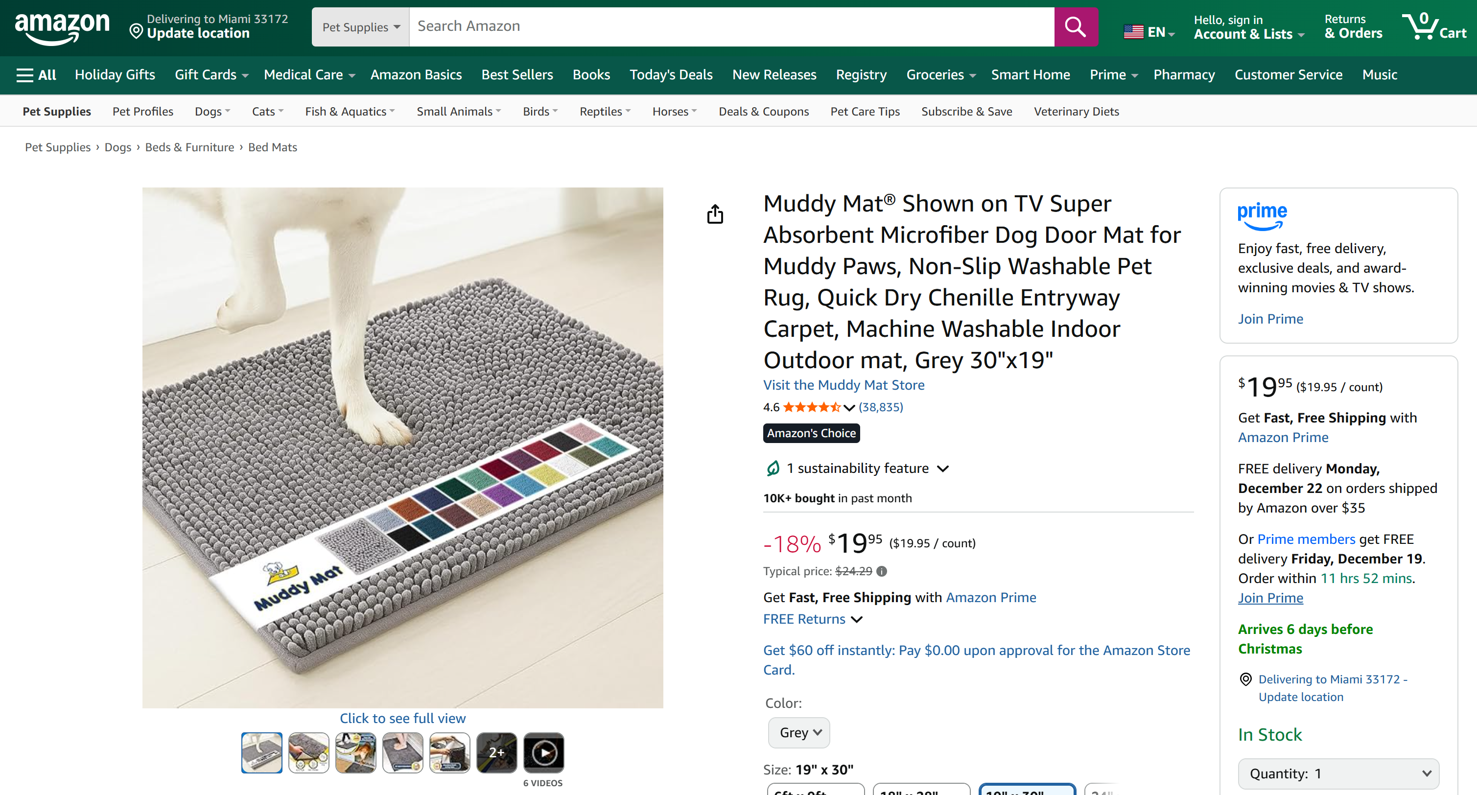The width and height of the screenshot is (1477, 795).
Task: Open the Grey color dropdown
Action: pos(798,732)
